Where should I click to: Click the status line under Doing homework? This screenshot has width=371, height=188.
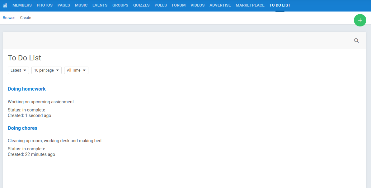click(x=26, y=110)
